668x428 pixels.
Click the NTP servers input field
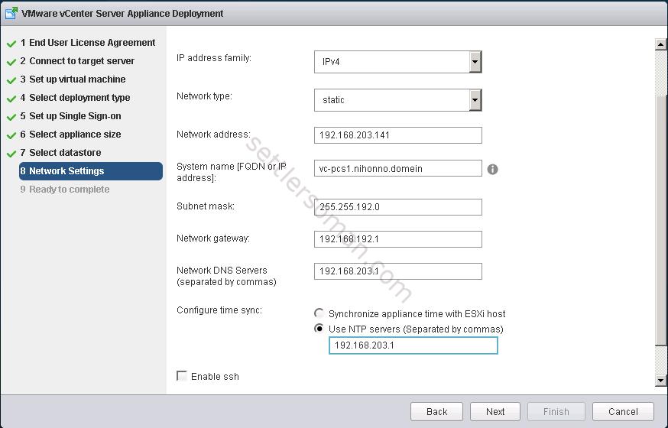pos(413,345)
